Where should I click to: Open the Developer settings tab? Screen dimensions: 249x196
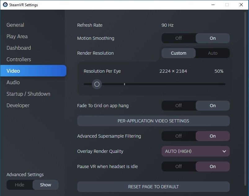click(x=18, y=105)
